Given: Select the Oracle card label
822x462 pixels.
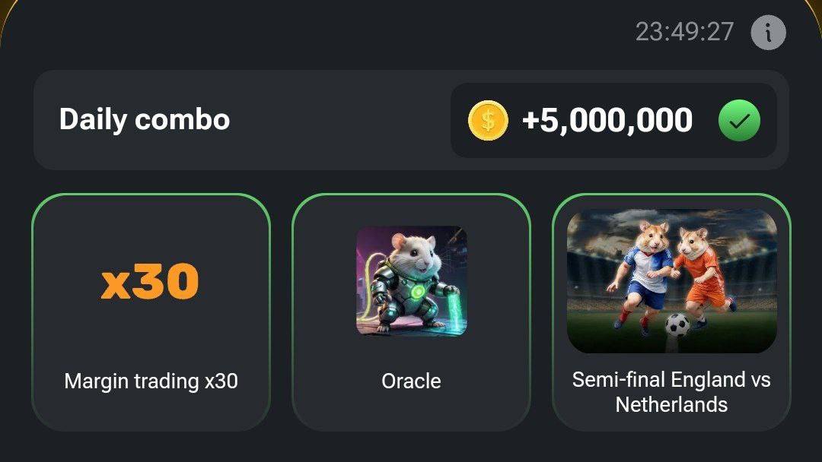Looking at the screenshot, I should (412, 381).
